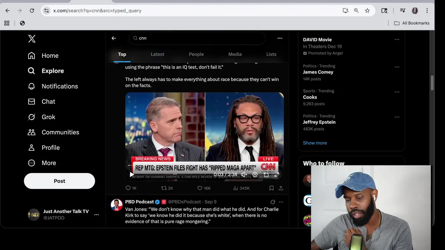Click the X logo in sidebar
The height and width of the screenshot is (250, 445).
(32, 39)
